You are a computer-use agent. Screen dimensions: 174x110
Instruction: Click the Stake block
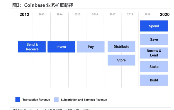click(154, 67)
